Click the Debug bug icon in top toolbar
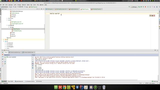Image resolution: width=160 pixels, height=90 pixels. click(x=141, y=7)
